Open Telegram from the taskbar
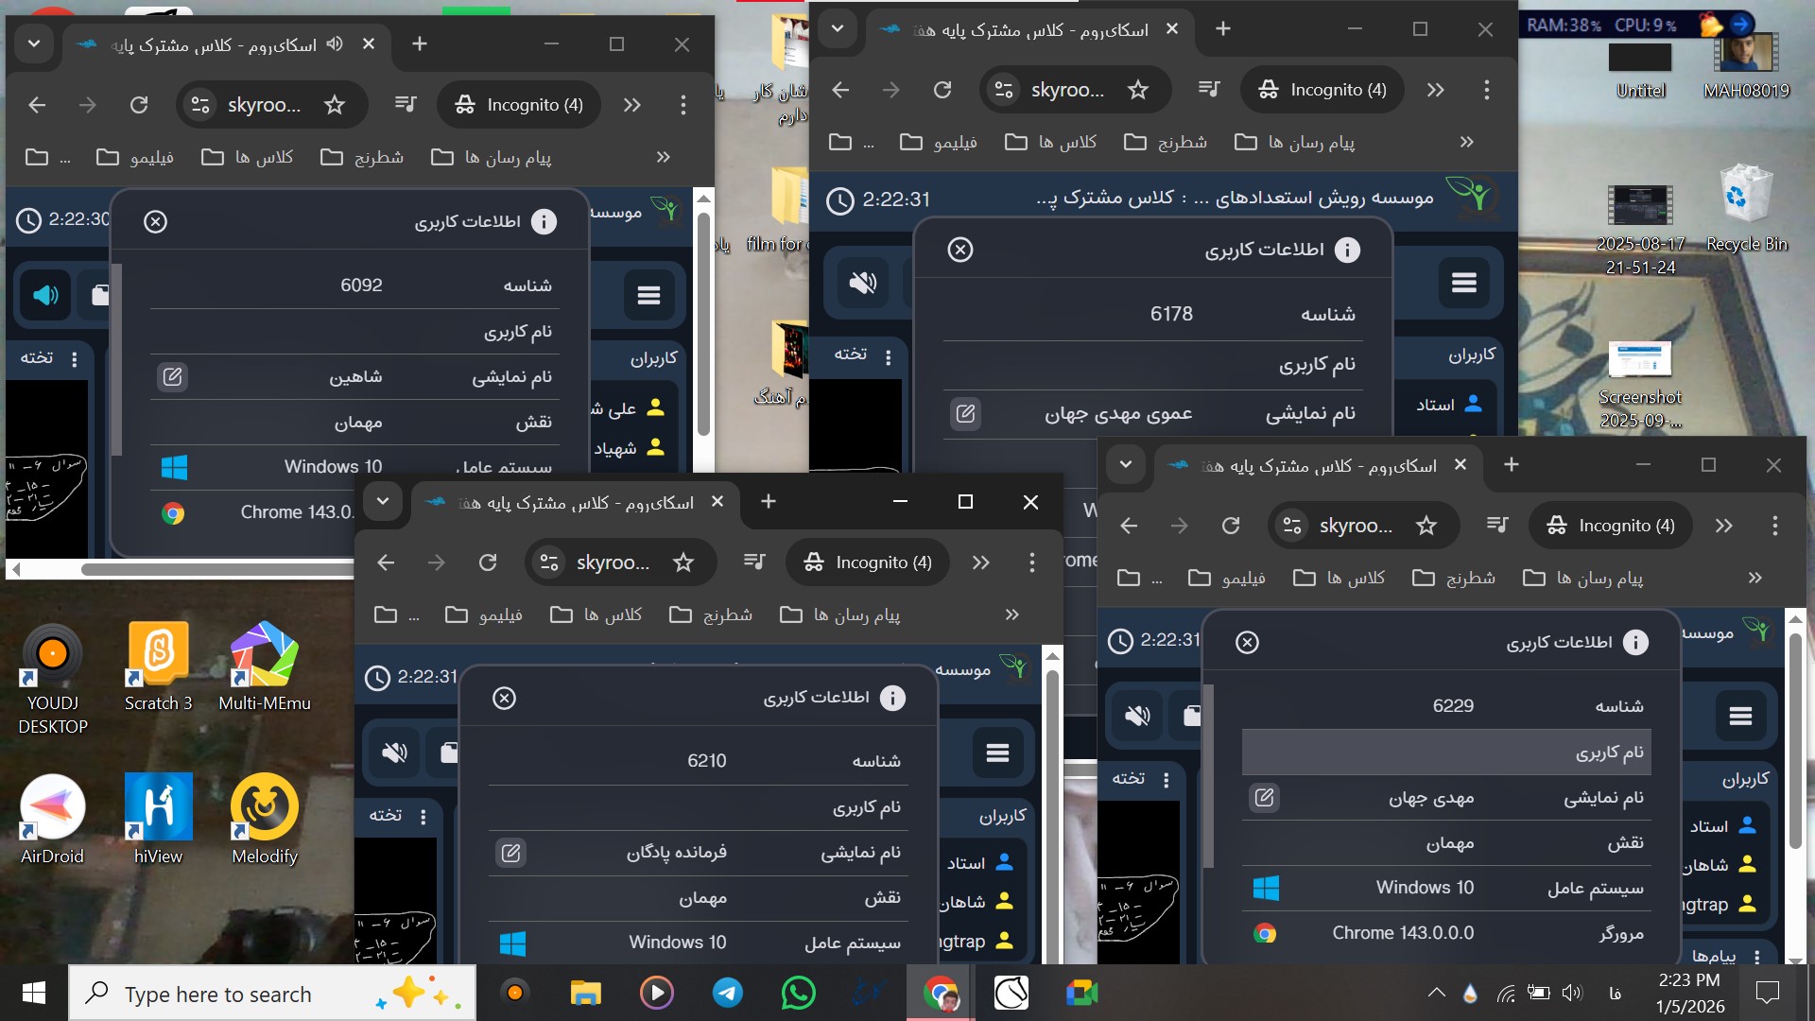1815x1021 pixels. (727, 993)
